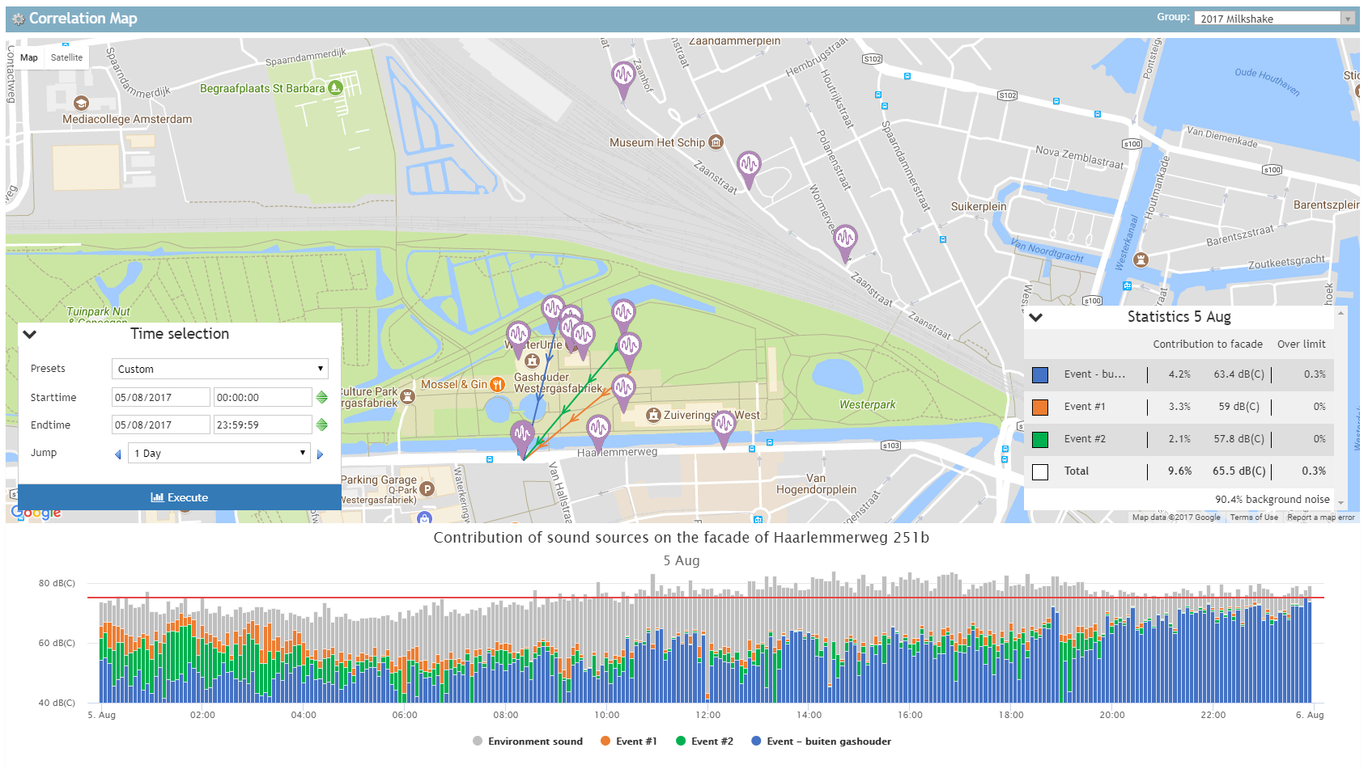This screenshot has width=1368, height=769.
Task: Open the Terms of Use link
Action: click(x=1253, y=518)
